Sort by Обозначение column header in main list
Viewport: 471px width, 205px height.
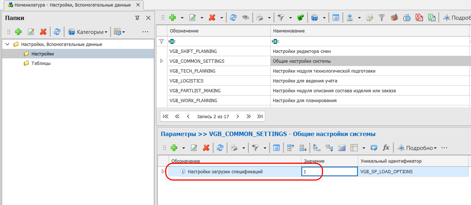219,31
